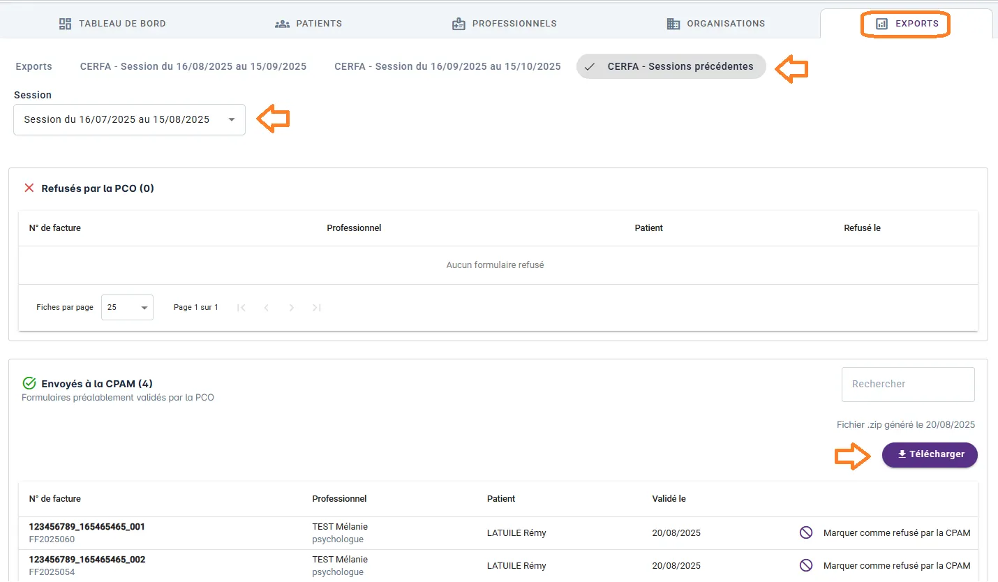Click the Organisations building icon
The height and width of the screenshot is (582, 998).
(x=673, y=24)
